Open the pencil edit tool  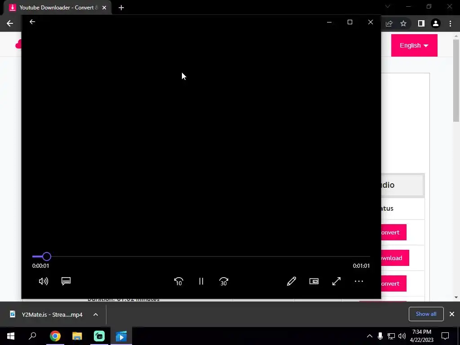point(291,281)
